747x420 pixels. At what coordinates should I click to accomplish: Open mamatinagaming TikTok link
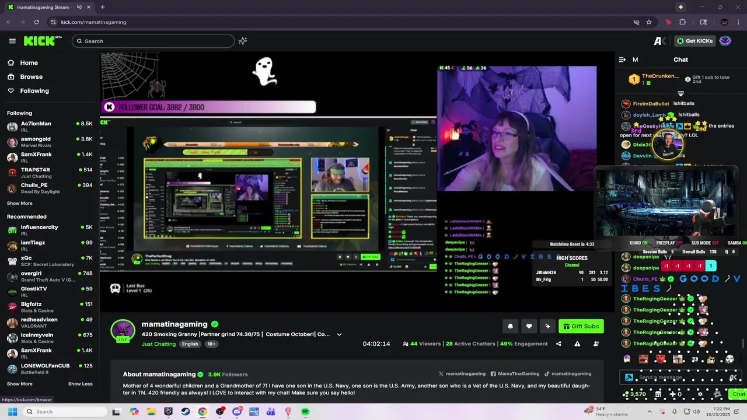click(x=568, y=374)
